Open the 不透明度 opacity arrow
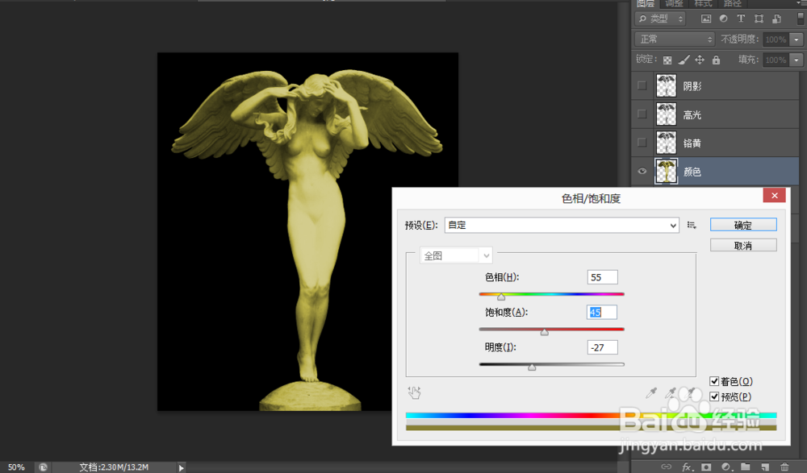 (x=797, y=39)
